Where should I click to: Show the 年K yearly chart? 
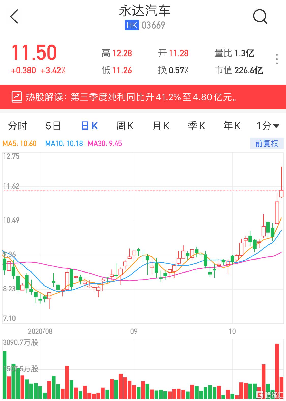click(x=232, y=126)
